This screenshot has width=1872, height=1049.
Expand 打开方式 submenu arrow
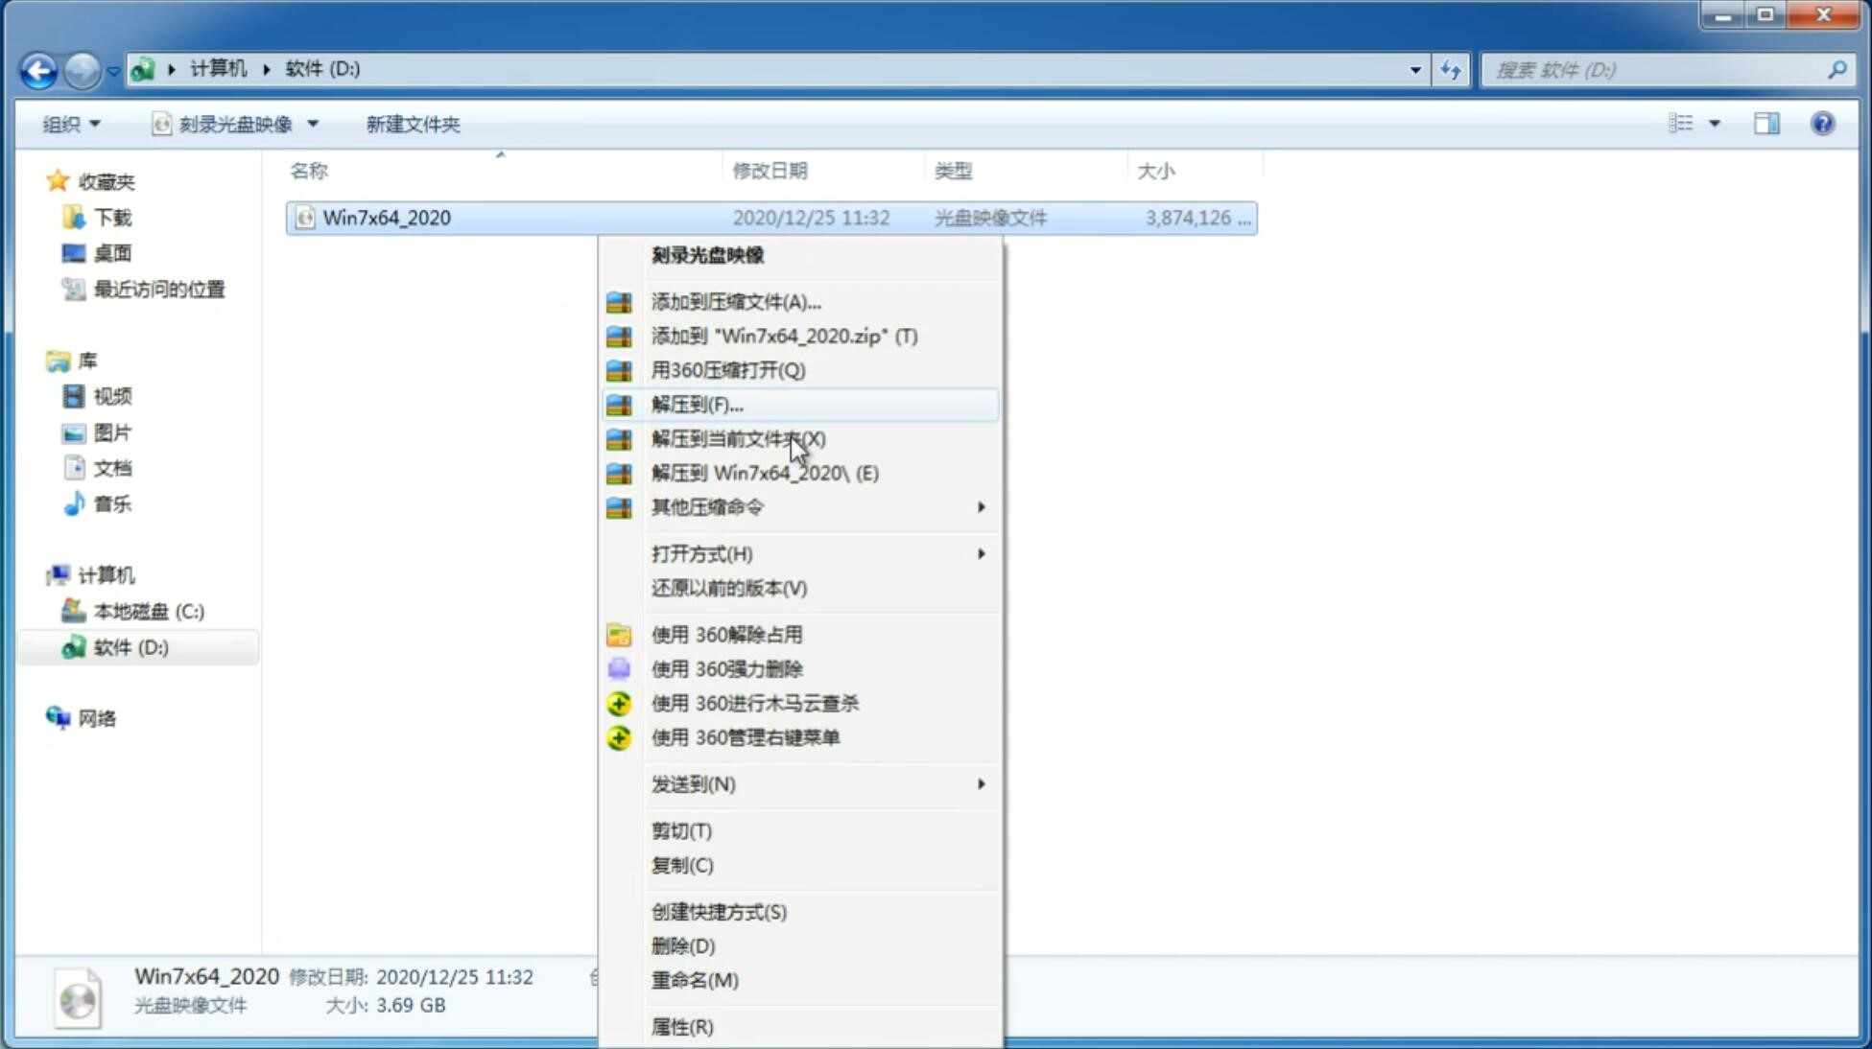pos(980,552)
